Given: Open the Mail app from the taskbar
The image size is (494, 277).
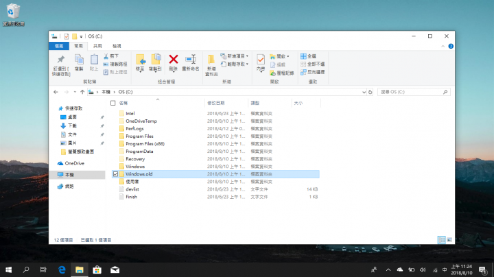Looking at the screenshot, I should [115, 269].
